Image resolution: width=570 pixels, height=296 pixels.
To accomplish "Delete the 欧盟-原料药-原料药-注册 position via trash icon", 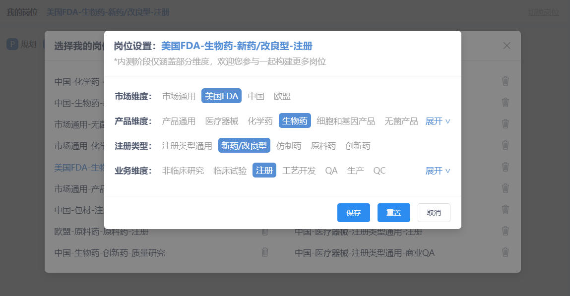I will [265, 231].
